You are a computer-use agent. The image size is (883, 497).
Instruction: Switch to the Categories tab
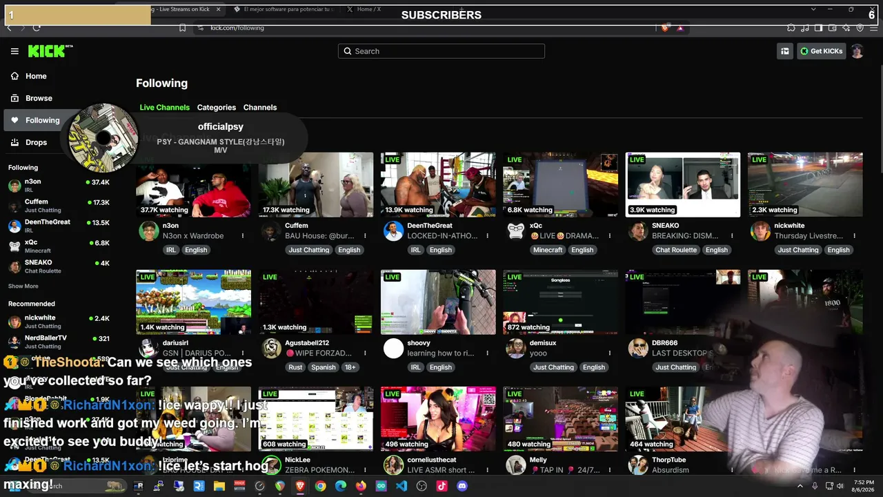coord(217,108)
